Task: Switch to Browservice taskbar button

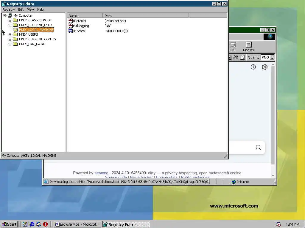Action: click(x=77, y=224)
